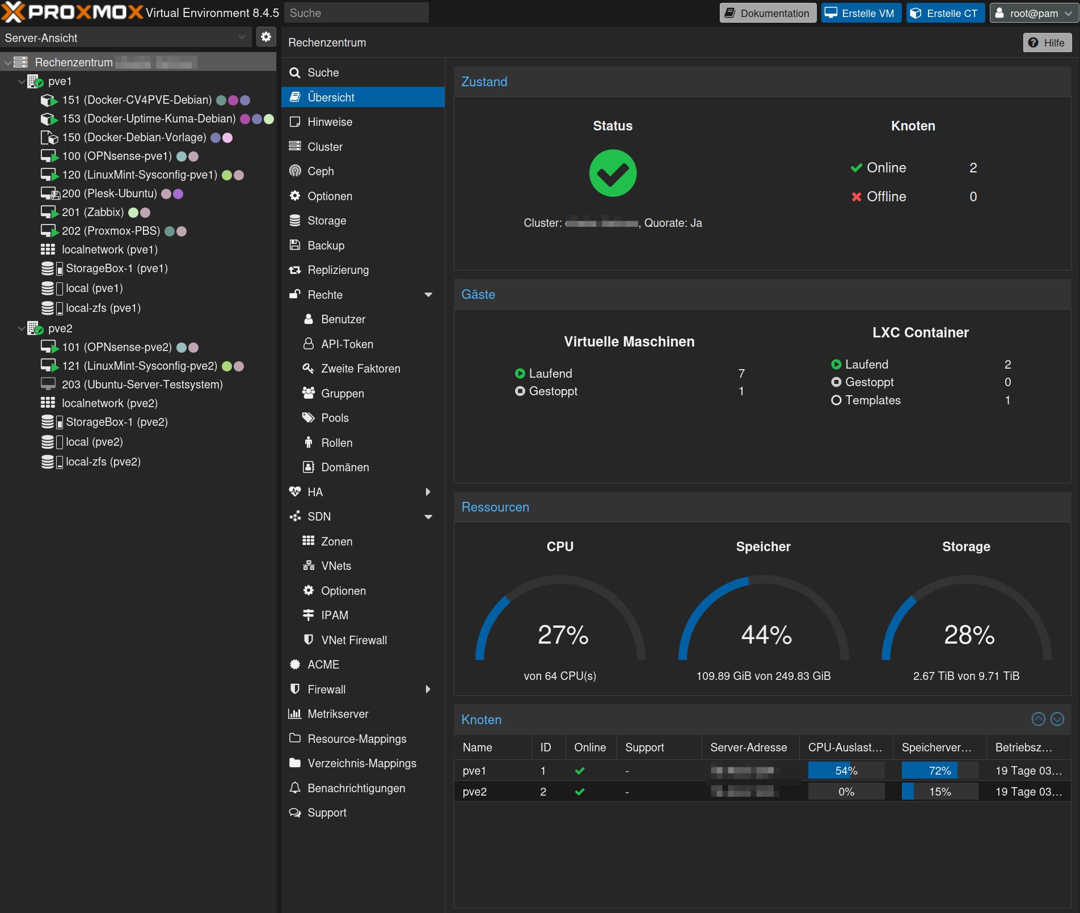The image size is (1080, 913).
Task: Open the Hinweise menu item
Action: pyautogui.click(x=363, y=122)
